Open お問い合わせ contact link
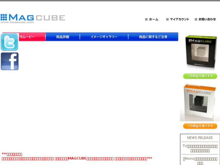This screenshot has width=220, height=165. [205, 19]
